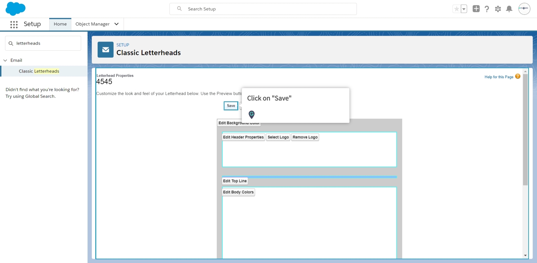The width and height of the screenshot is (537, 263).
Task: Click the orange help icon beside Help link
Action: coord(518,76)
